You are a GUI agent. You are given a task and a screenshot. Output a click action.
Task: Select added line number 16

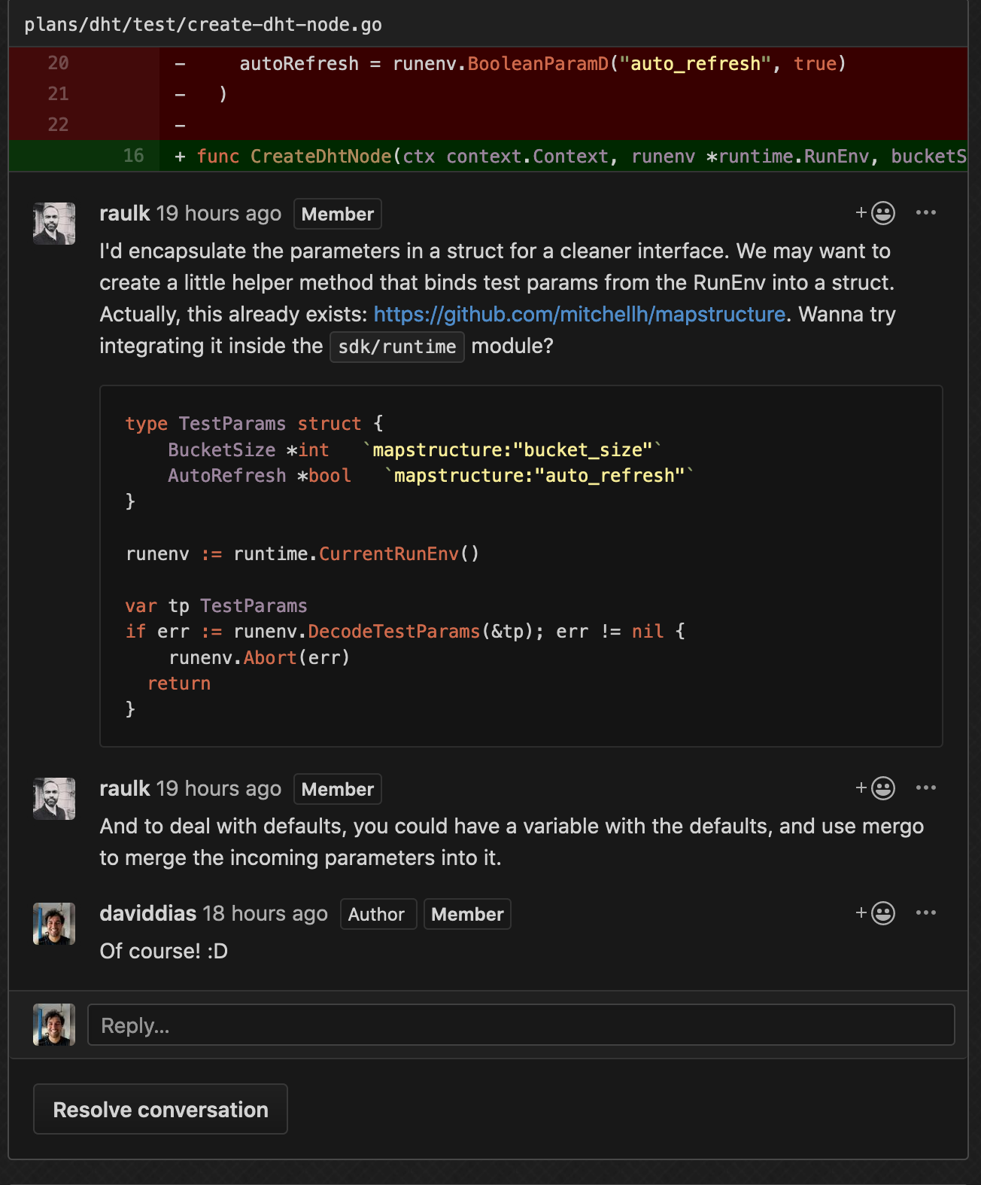134,156
